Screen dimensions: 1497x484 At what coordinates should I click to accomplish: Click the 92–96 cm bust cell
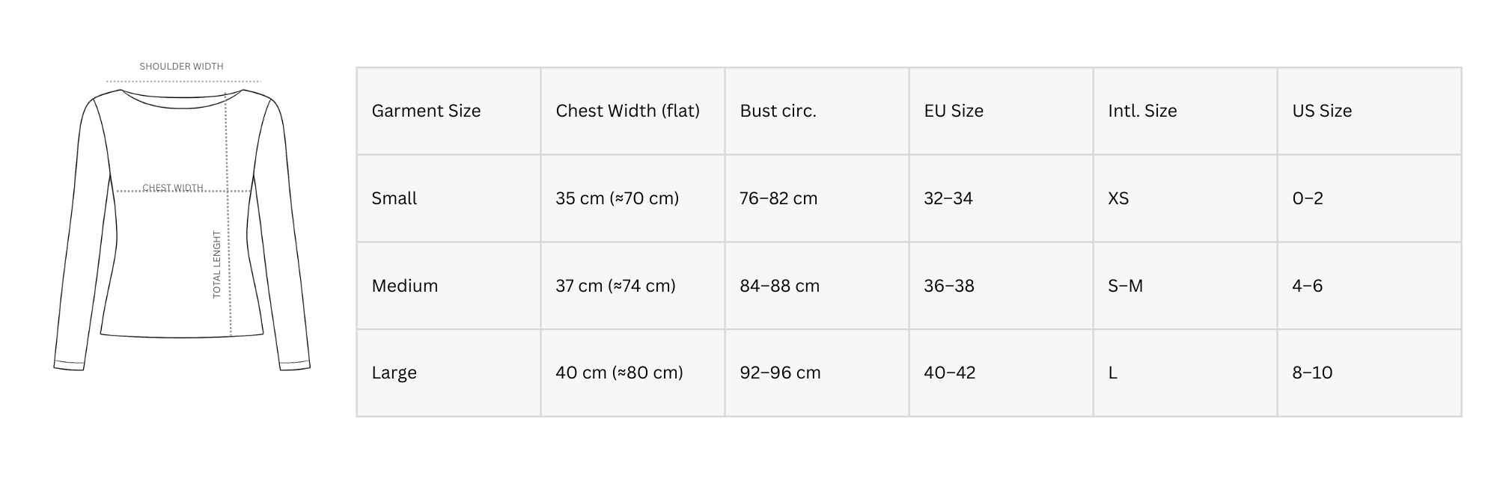pos(780,373)
